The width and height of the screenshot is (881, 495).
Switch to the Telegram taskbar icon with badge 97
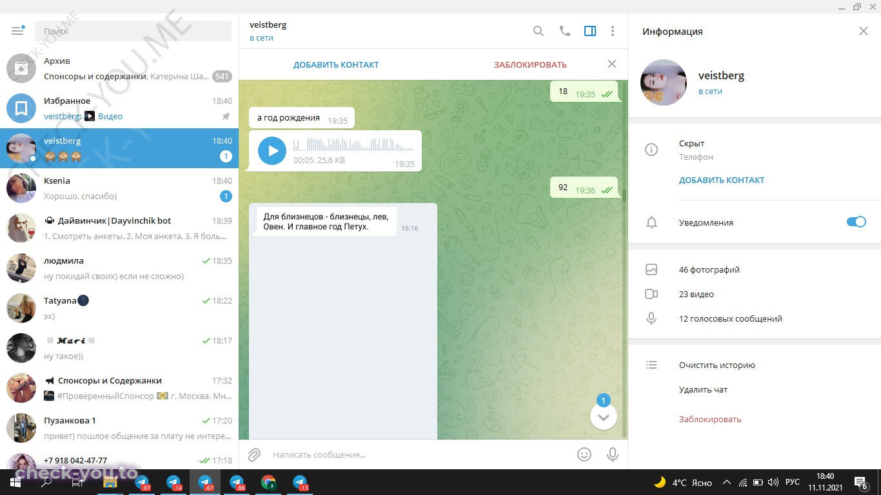click(x=142, y=481)
